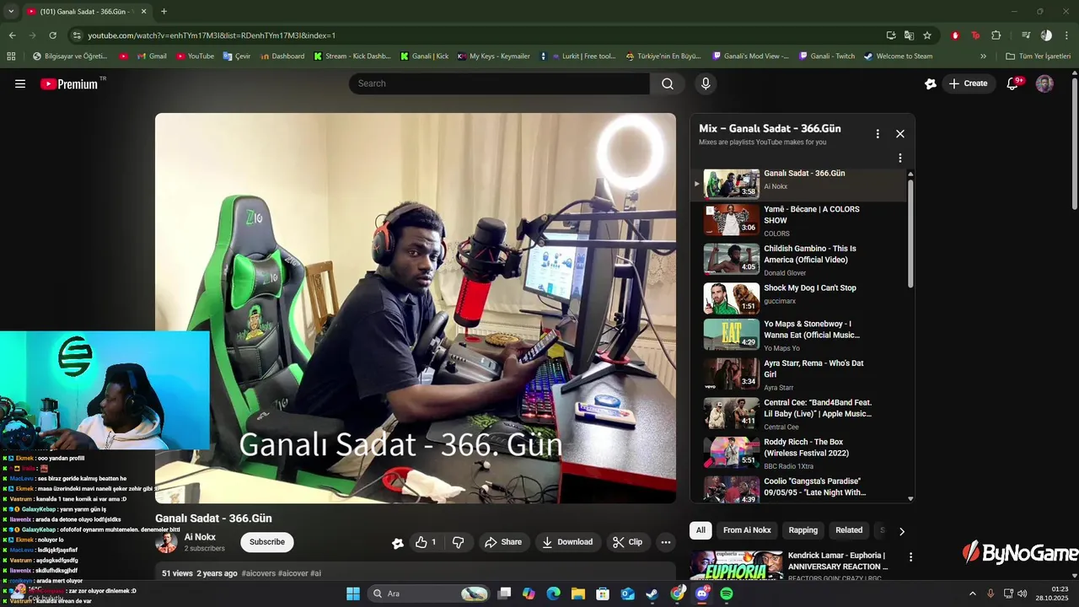Open the Tüm Yer İşaretleri bookmarks folder
This screenshot has height=607, width=1079.
point(1038,56)
